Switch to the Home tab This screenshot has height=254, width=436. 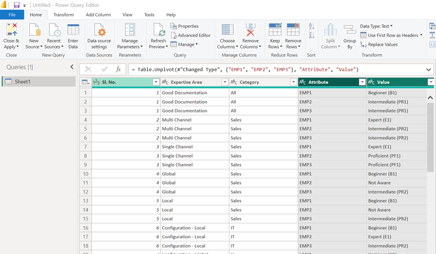pos(36,15)
